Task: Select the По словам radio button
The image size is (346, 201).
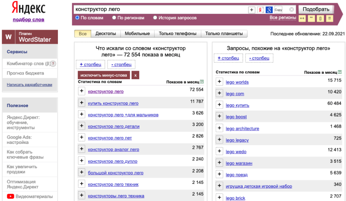Action: point(77,18)
